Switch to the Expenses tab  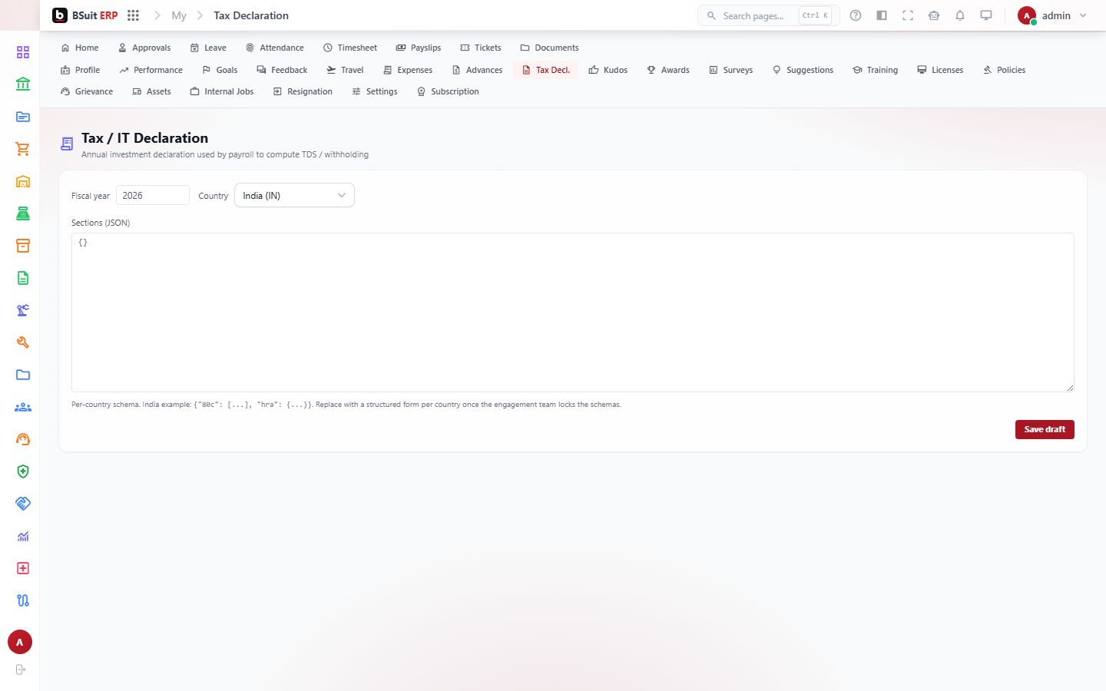tap(408, 70)
